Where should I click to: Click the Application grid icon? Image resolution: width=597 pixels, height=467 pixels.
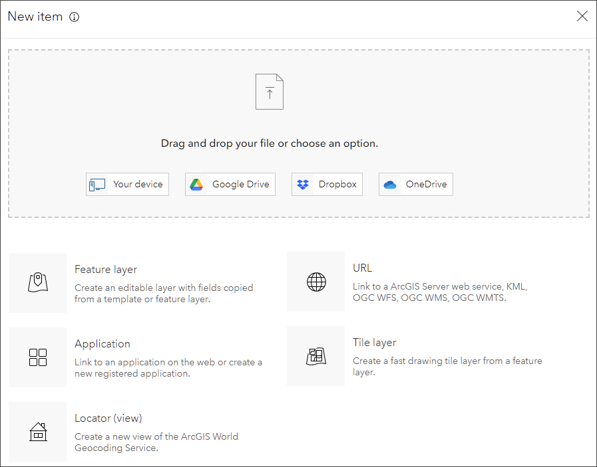tap(38, 357)
